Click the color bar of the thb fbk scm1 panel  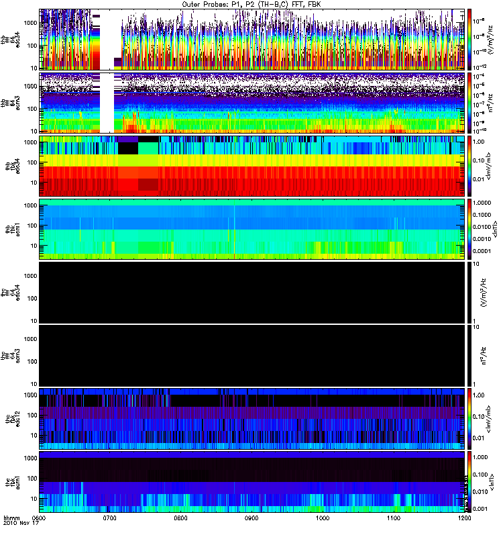[469, 229]
